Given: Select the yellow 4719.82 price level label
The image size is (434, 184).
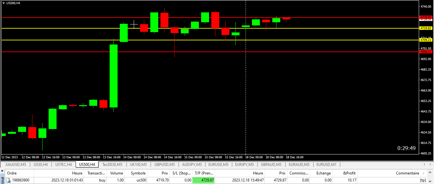Looking at the screenshot, I should tap(426, 28).
